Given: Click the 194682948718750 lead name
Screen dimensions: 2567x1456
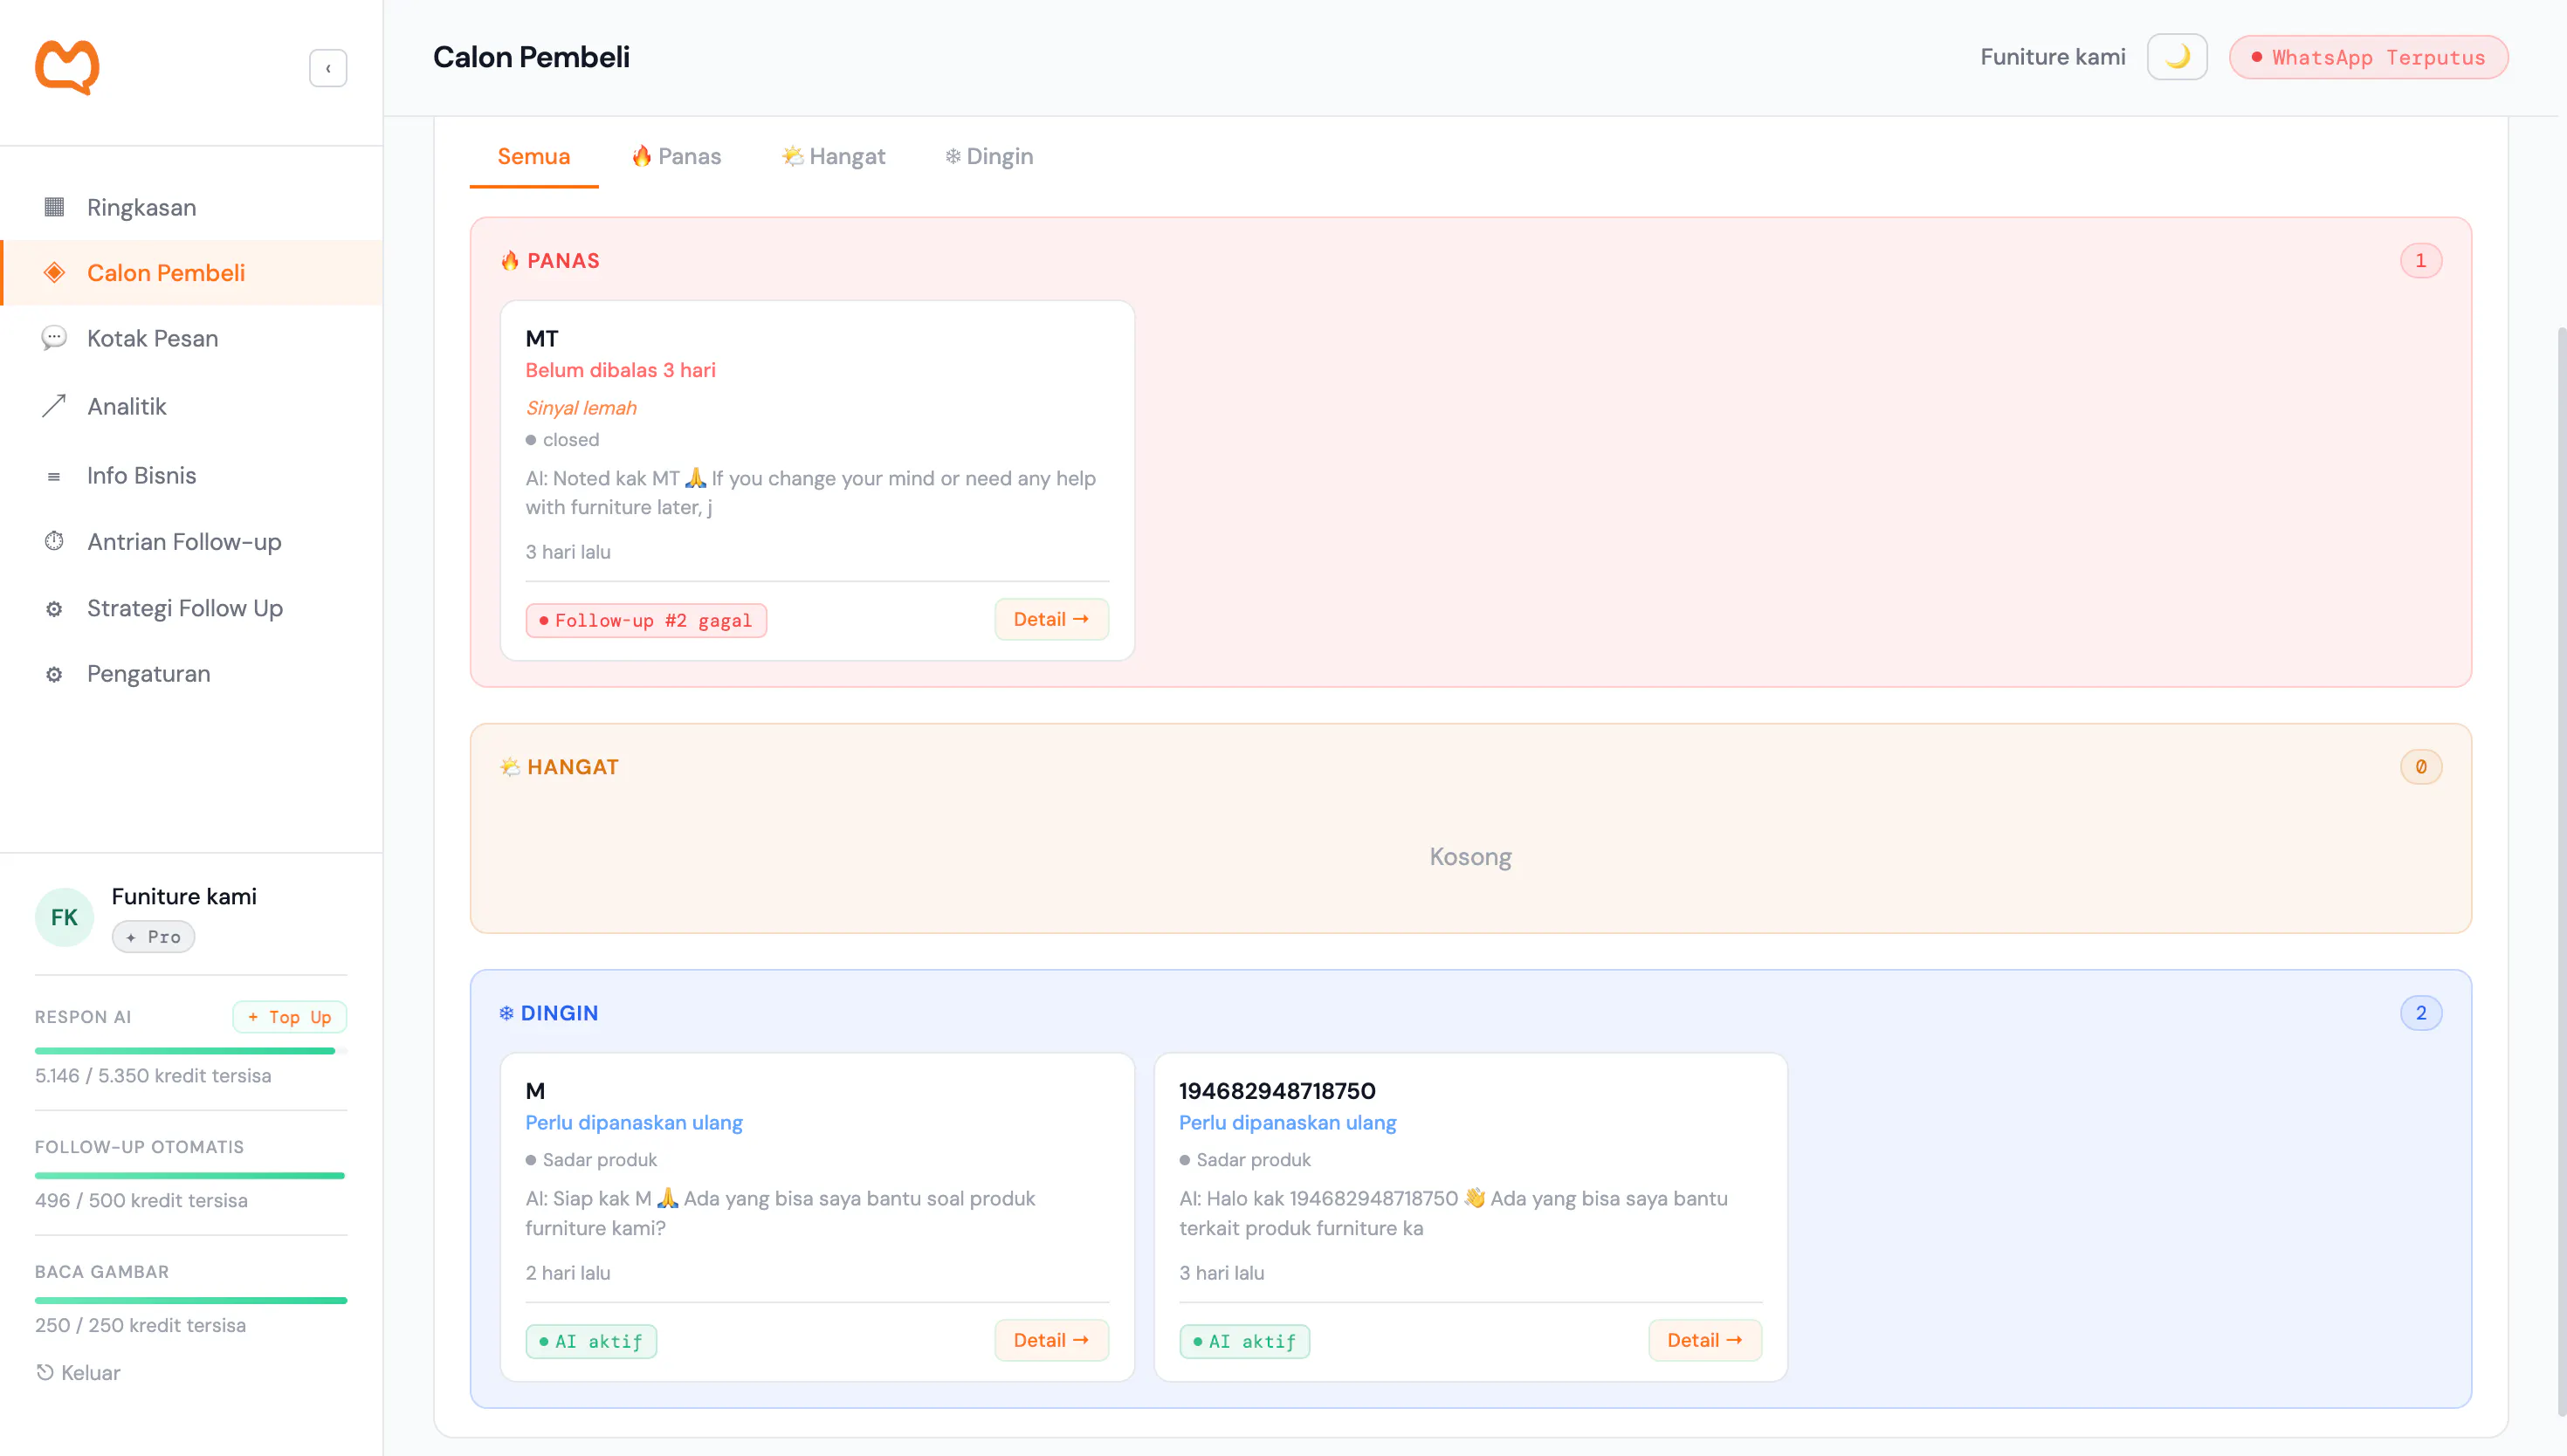Looking at the screenshot, I should (1277, 1090).
